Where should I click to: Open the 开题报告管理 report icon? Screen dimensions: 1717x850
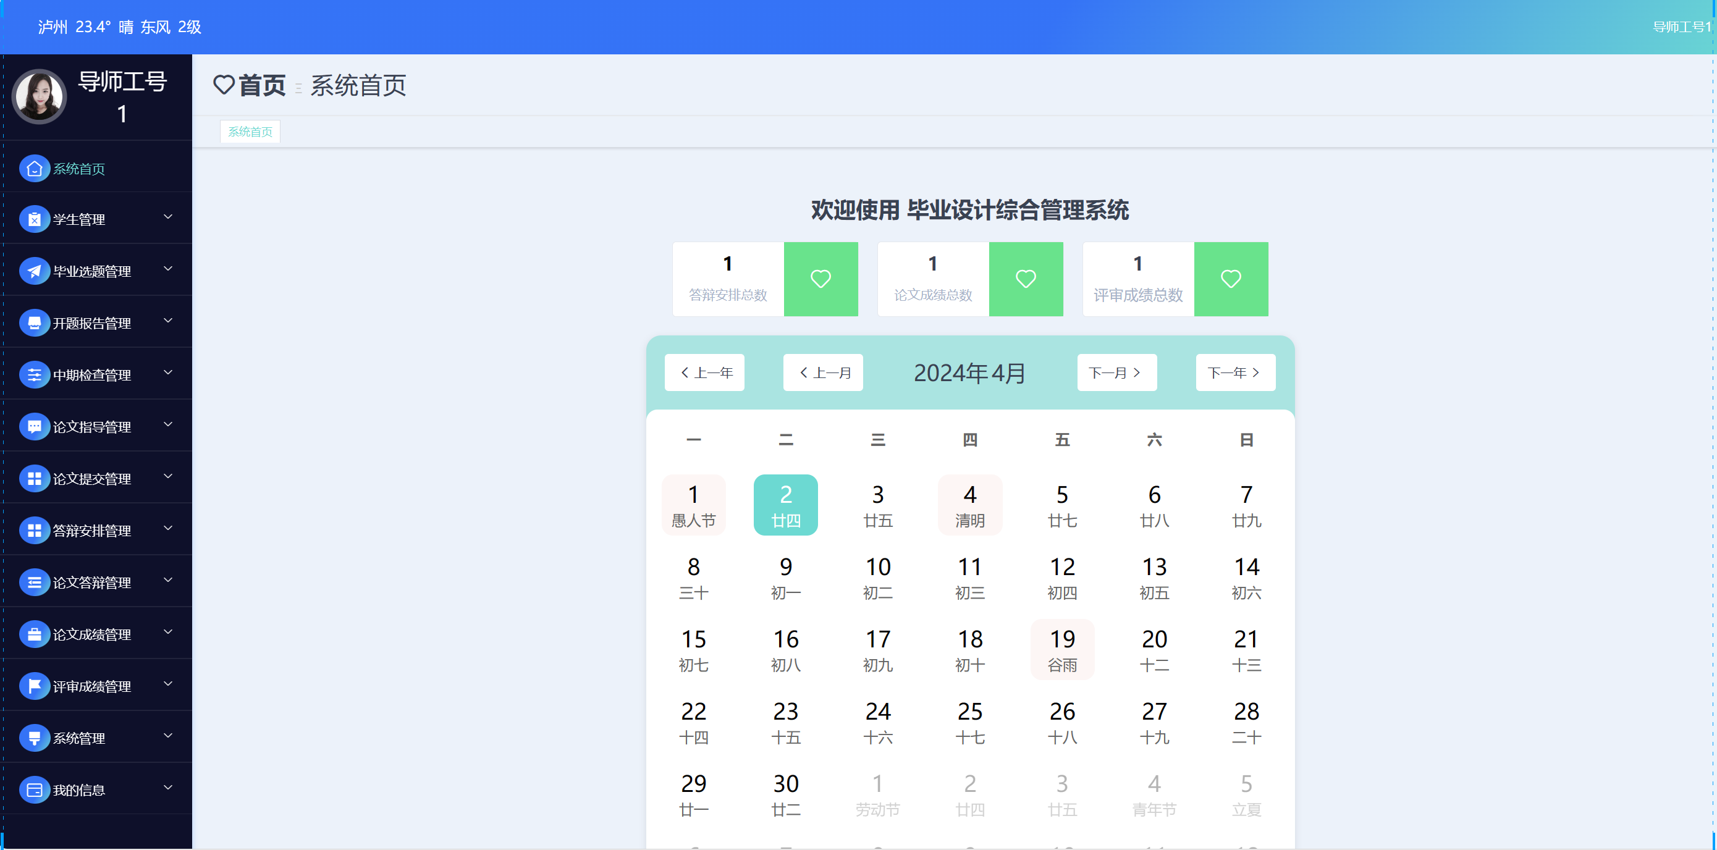point(34,322)
